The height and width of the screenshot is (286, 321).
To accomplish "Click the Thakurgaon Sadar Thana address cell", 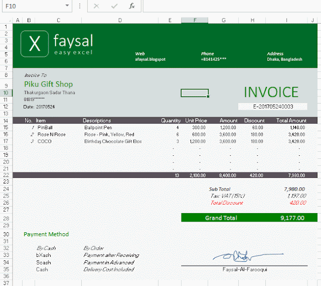I will click(x=49, y=92).
